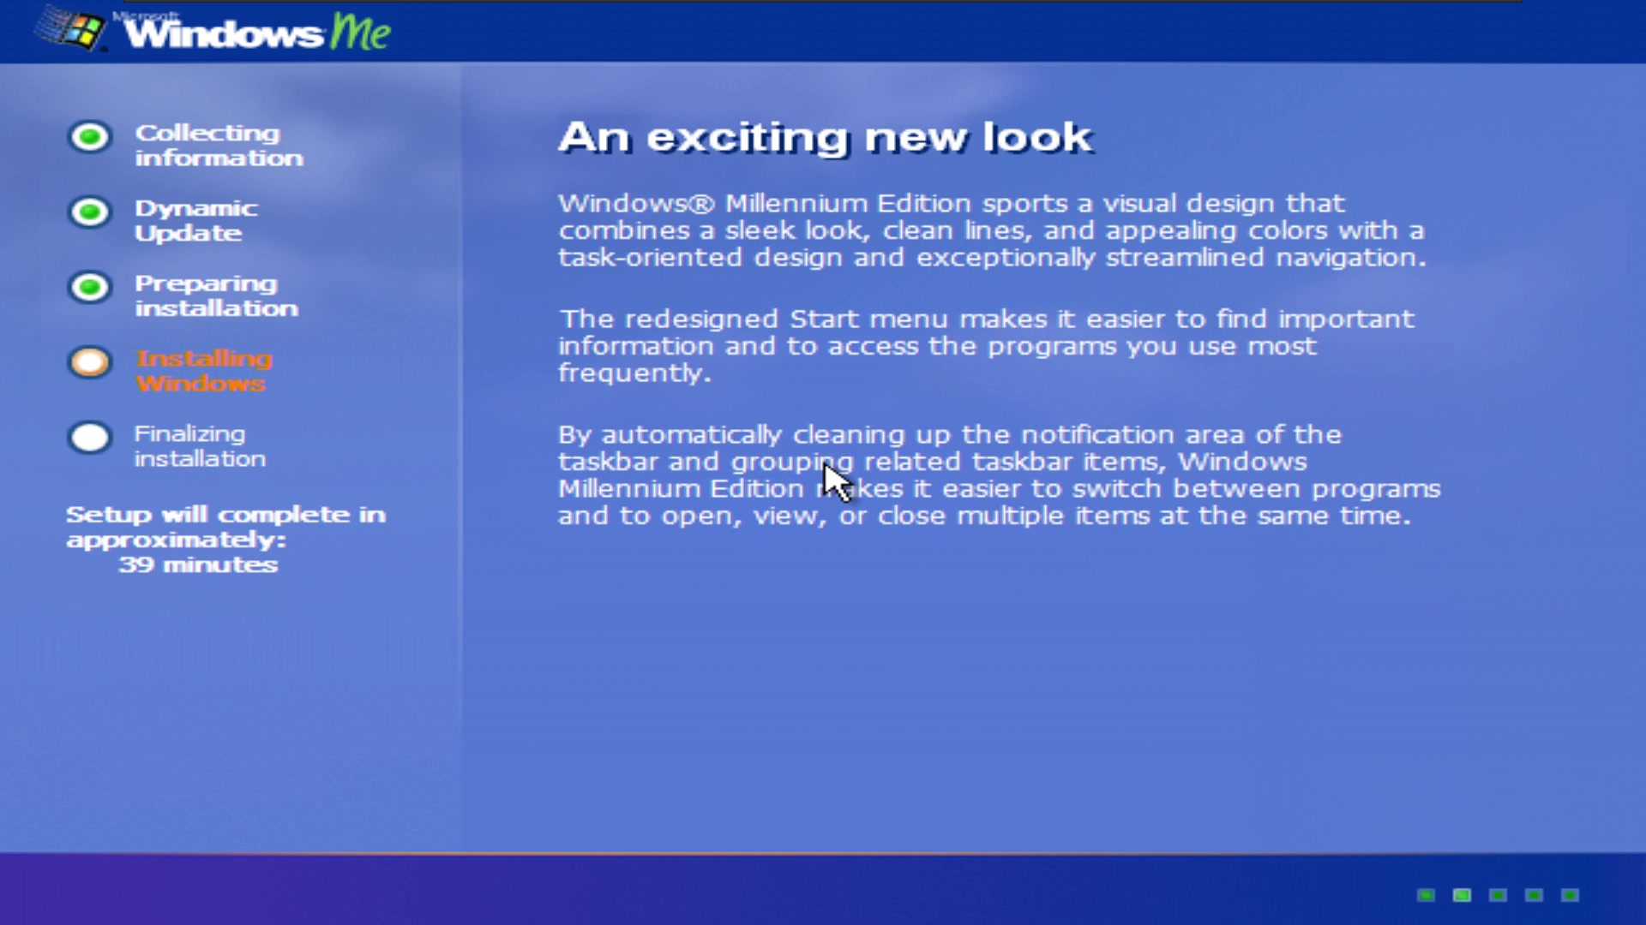Select the Installing Windows step icon
The width and height of the screenshot is (1646, 925).
(89, 361)
